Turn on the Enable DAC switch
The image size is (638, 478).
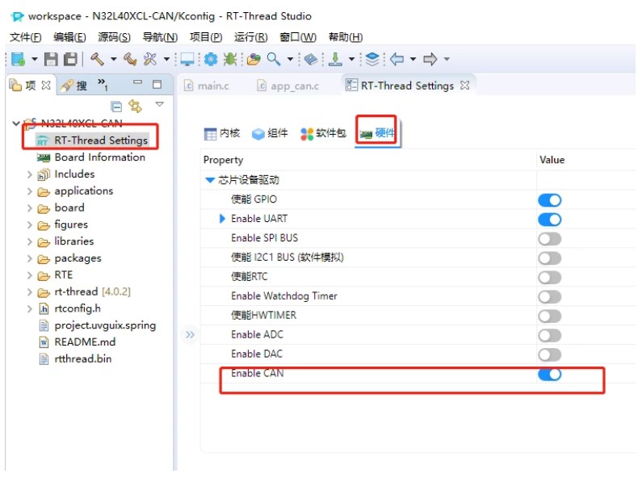[x=549, y=354]
